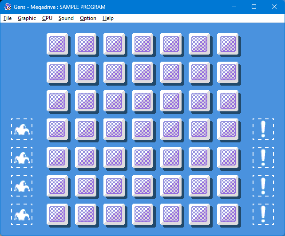Image resolution: width=285 pixels, height=236 pixels.
Task: Select the second ghost icon from the top
Action: pyautogui.click(x=22, y=157)
